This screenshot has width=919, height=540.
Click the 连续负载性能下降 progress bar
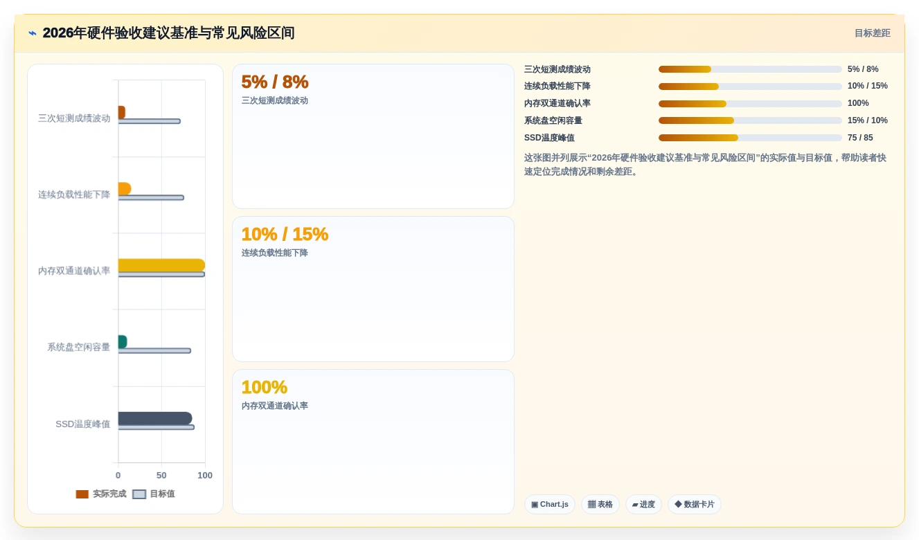(750, 87)
